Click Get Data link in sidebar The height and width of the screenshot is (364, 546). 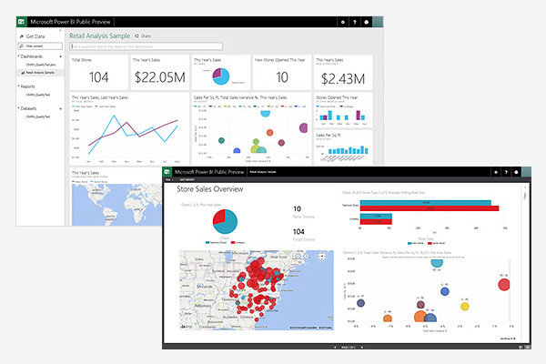[35, 36]
